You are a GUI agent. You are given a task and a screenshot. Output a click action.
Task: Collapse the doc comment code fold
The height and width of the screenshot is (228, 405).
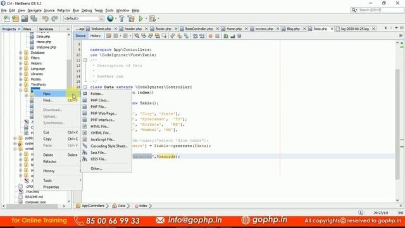click(85, 60)
